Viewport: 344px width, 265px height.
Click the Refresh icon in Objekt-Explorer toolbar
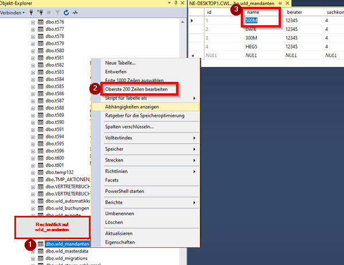click(67, 11)
